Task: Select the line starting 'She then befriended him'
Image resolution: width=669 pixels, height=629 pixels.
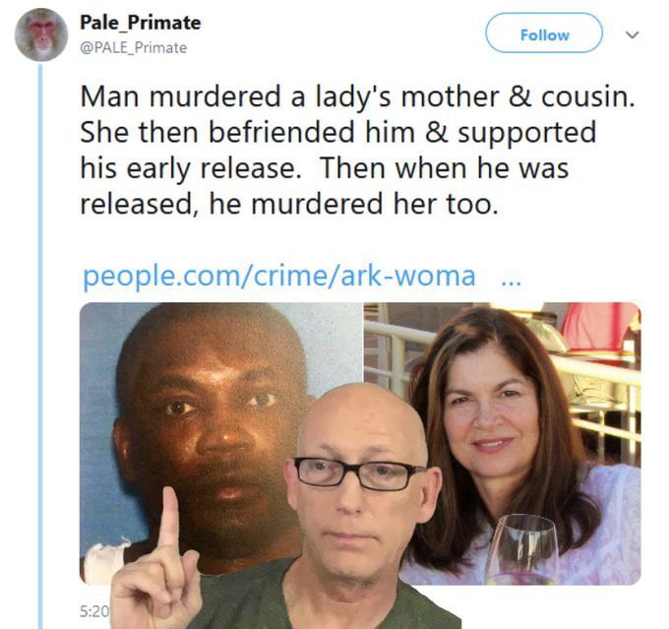Action: click(x=337, y=132)
